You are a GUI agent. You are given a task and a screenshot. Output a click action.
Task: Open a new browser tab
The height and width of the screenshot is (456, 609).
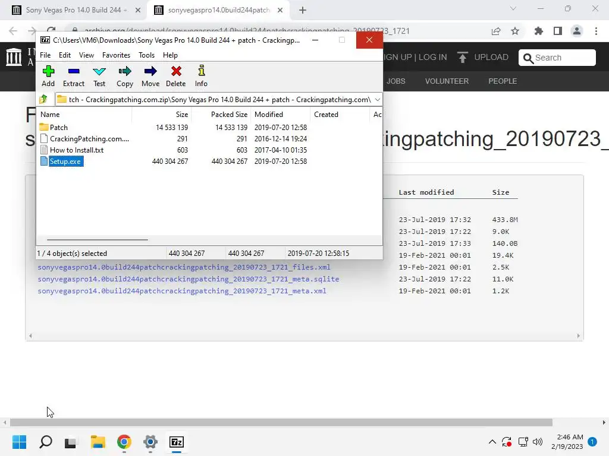coord(303,11)
